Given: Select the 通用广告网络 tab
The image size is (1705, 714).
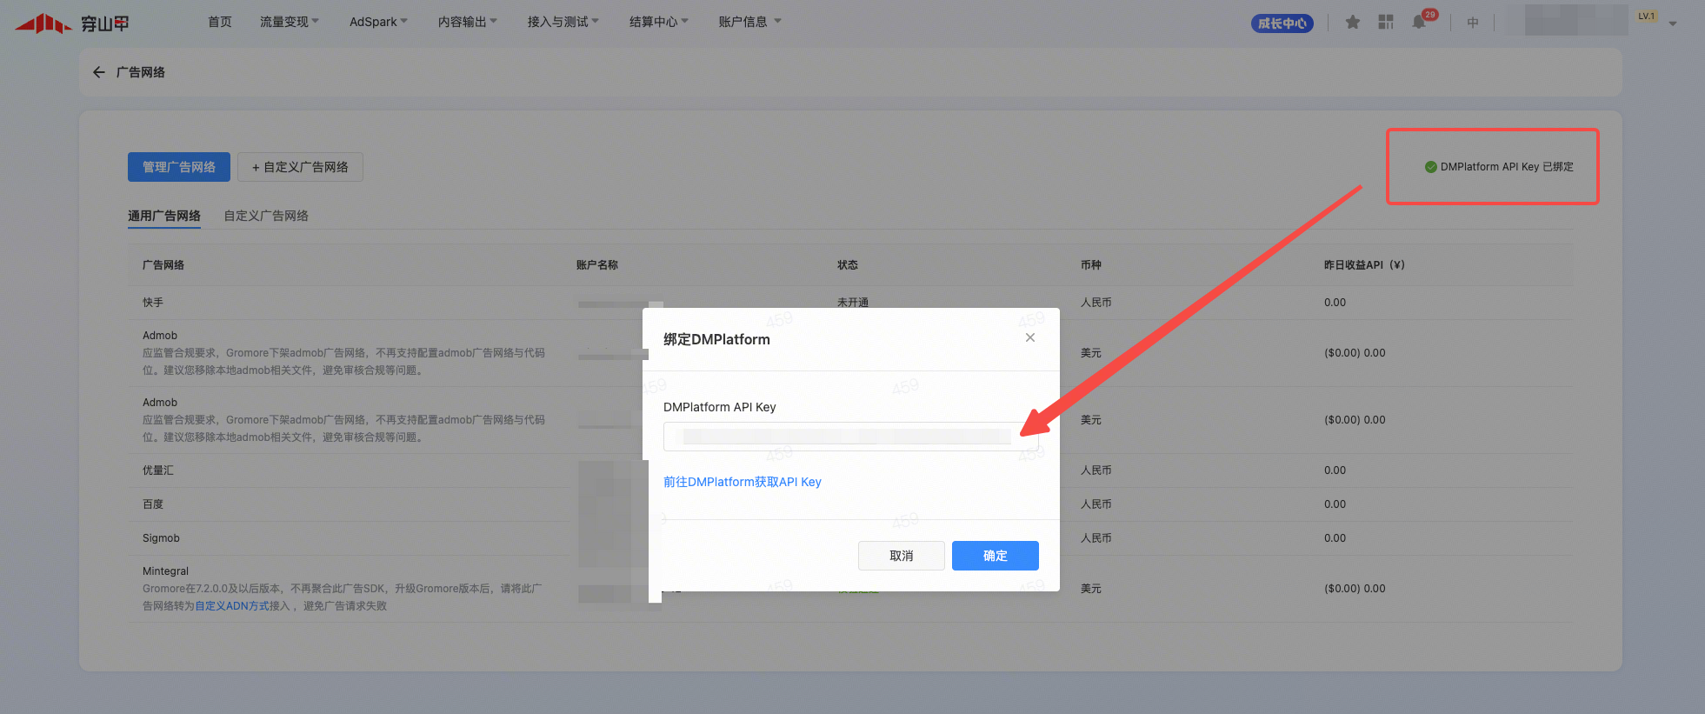Looking at the screenshot, I should [164, 216].
